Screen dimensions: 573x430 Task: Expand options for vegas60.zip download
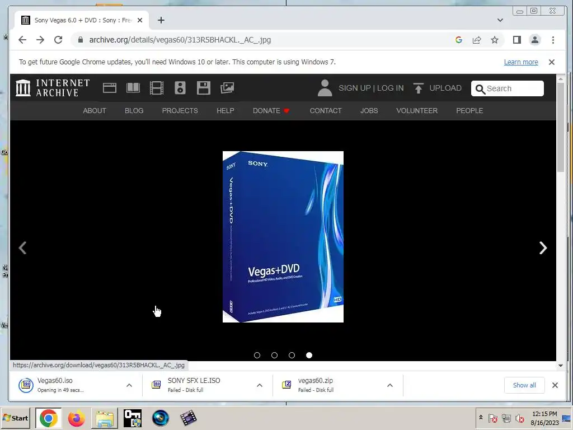(390, 385)
